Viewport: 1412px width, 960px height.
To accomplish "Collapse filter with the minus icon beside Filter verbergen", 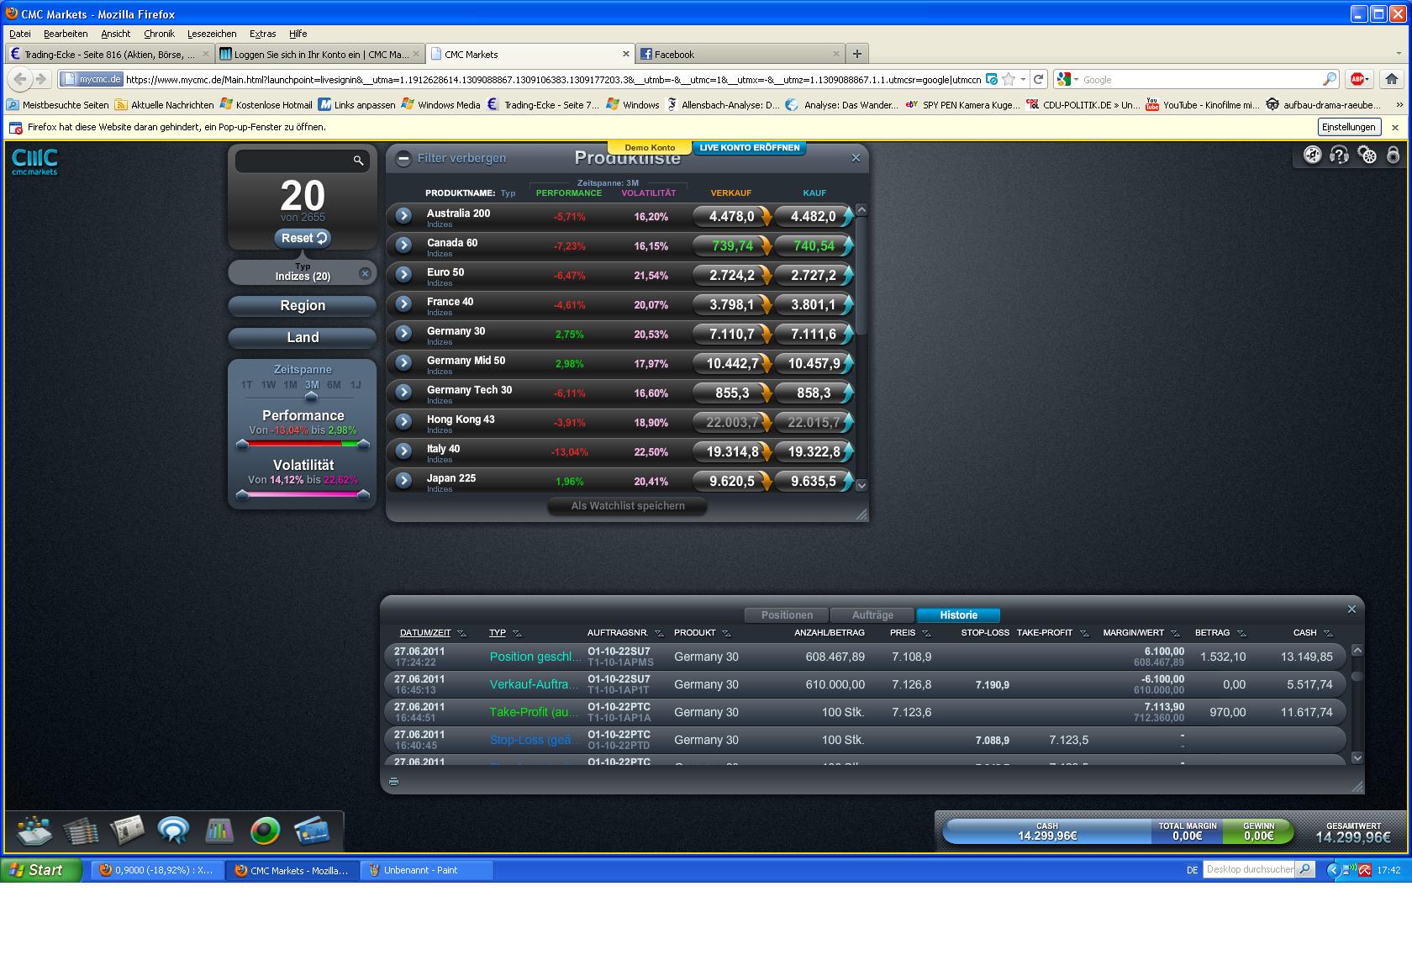I will pyautogui.click(x=403, y=158).
